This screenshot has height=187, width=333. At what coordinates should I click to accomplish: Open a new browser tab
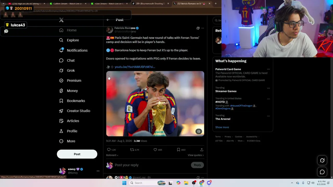216,4
